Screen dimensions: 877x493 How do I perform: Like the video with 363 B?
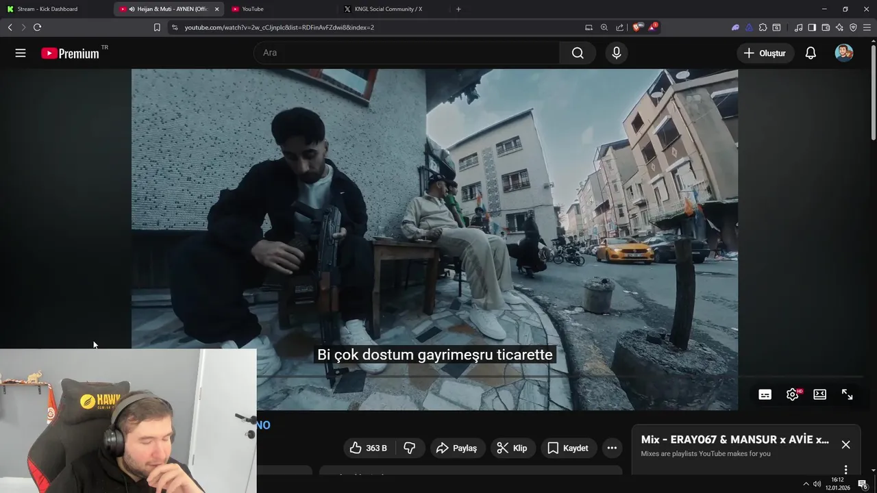[369, 448]
